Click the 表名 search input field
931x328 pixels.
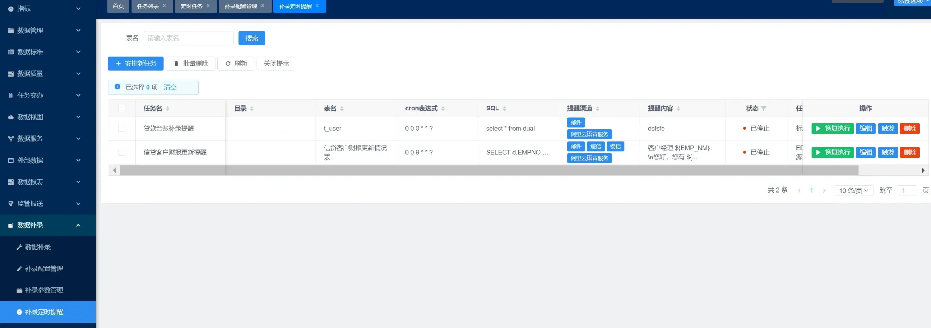click(188, 38)
